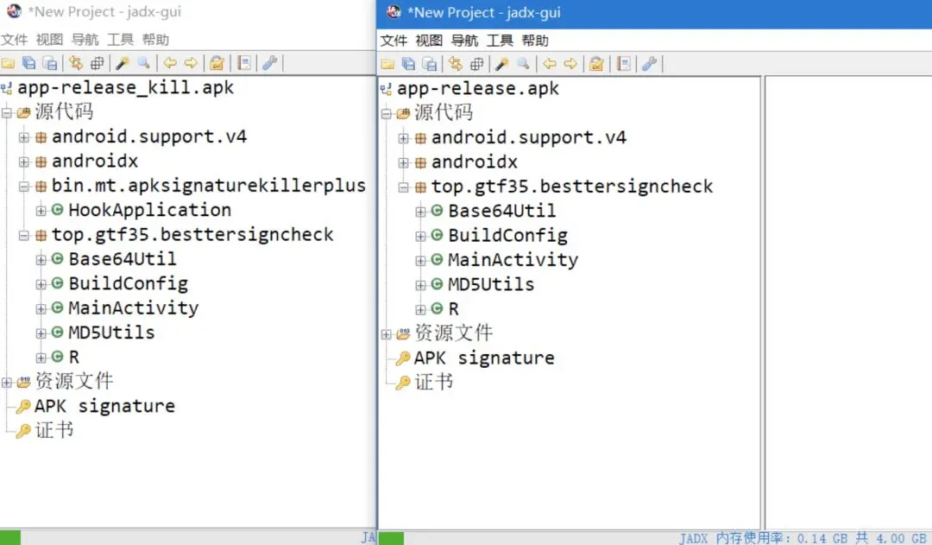932x545 pixels.
Task: Select Base64Util class in right window
Action: (502, 211)
